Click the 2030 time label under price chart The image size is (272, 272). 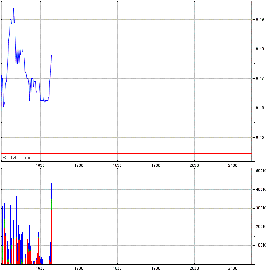pos(194,165)
